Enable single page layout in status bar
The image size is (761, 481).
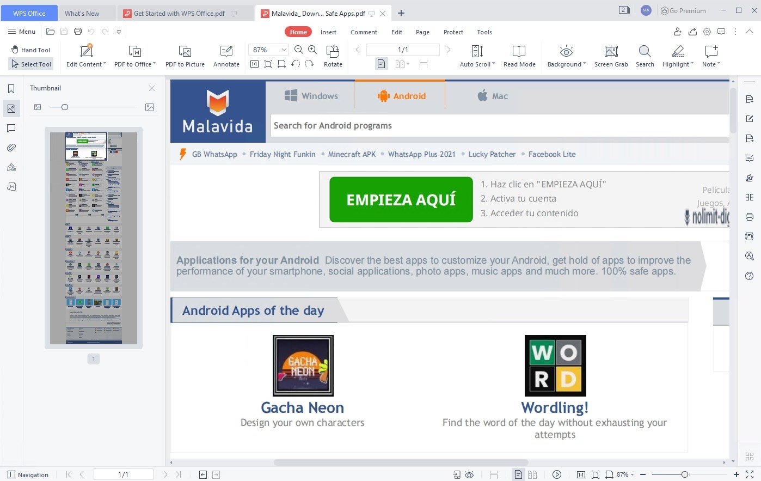(518, 474)
